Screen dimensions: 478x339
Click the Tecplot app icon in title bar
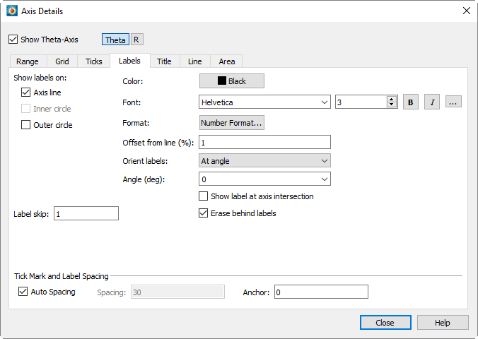pos(12,11)
